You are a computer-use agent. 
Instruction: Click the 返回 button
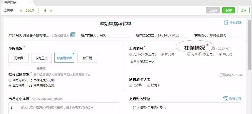click(x=243, y=10)
